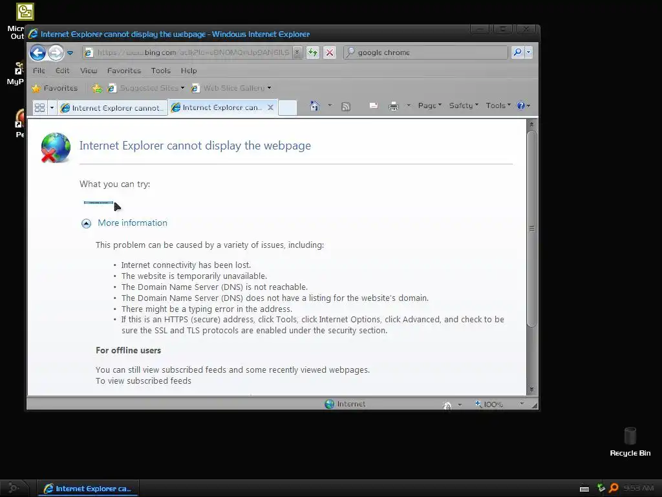This screenshot has width=662, height=497.
Task: Click the RSS Feeds icon
Action: (x=346, y=107)
